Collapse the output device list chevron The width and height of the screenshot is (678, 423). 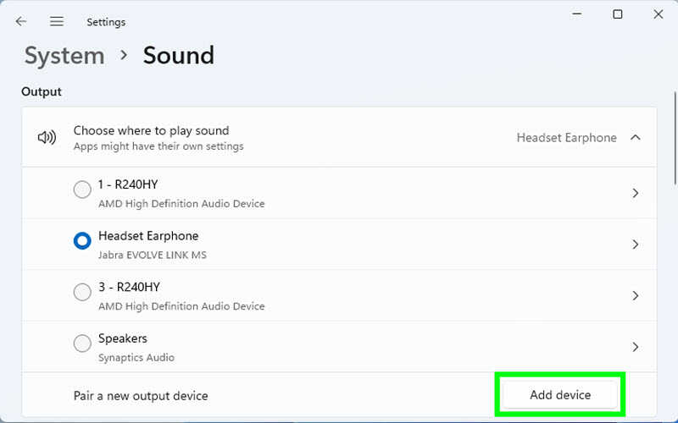(635, 137)
